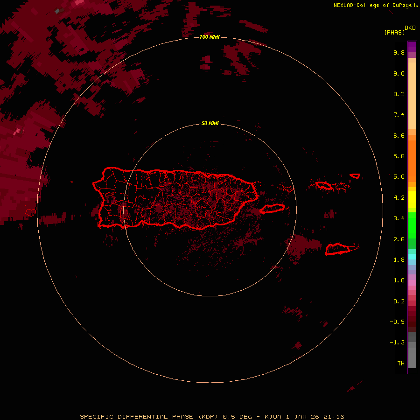This screenshot has width=420, height=420.
Task: Pick the pink band of the color bar
Action: tap(412, 283)
